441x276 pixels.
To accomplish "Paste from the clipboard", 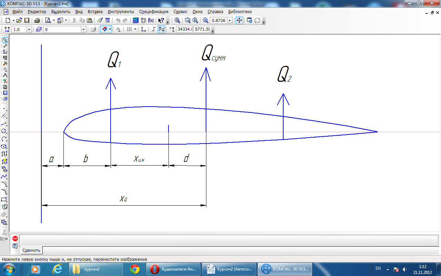I will (x=90, y=20).
